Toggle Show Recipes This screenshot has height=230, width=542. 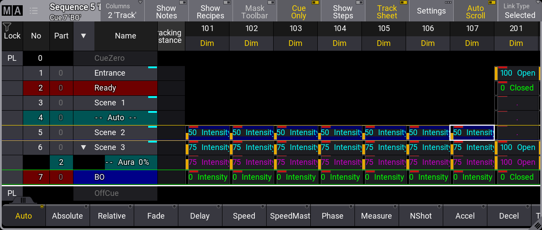(210, 11)
